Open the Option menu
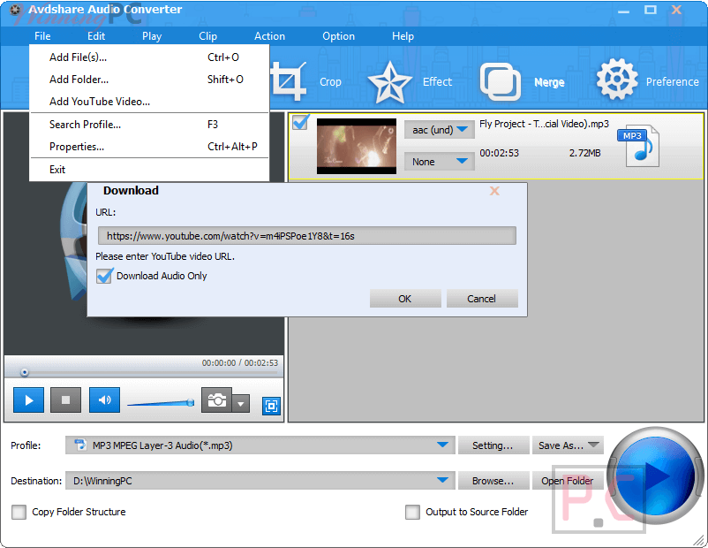This screenshot has width=708, height=548. 338,36
